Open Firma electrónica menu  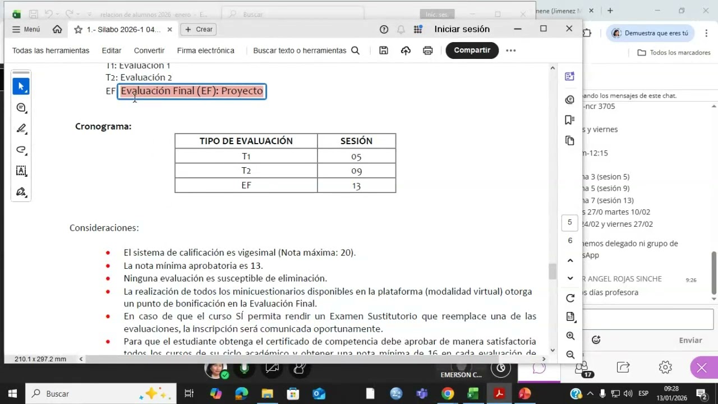pos(206,50)
